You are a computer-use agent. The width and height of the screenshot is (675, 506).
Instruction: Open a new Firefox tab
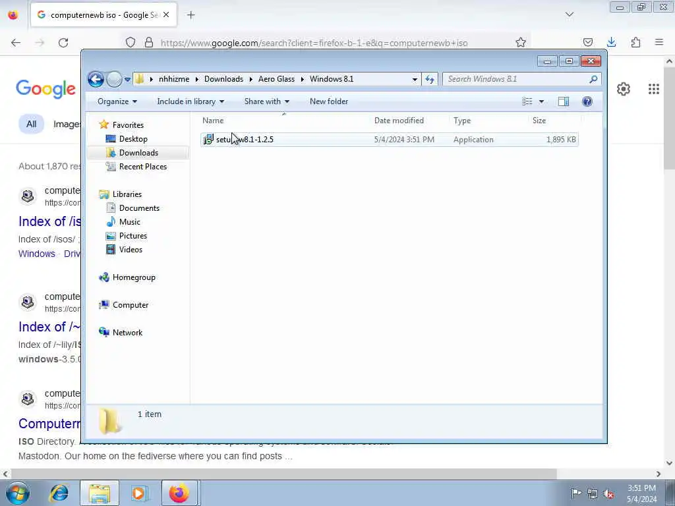click(191, 15)
